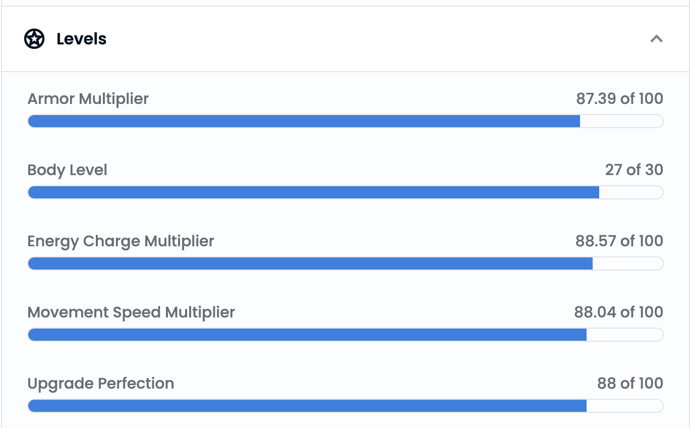Image resolution: width=690 pixels, height=428 pixels.
Task: Click the 27 of 30 value
Action: coord(634,170)
